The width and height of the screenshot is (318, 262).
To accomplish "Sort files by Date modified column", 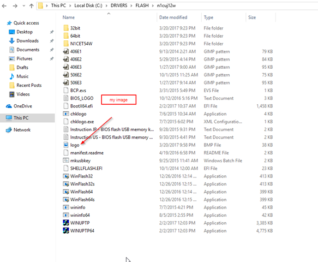I will tap(173, 17).
